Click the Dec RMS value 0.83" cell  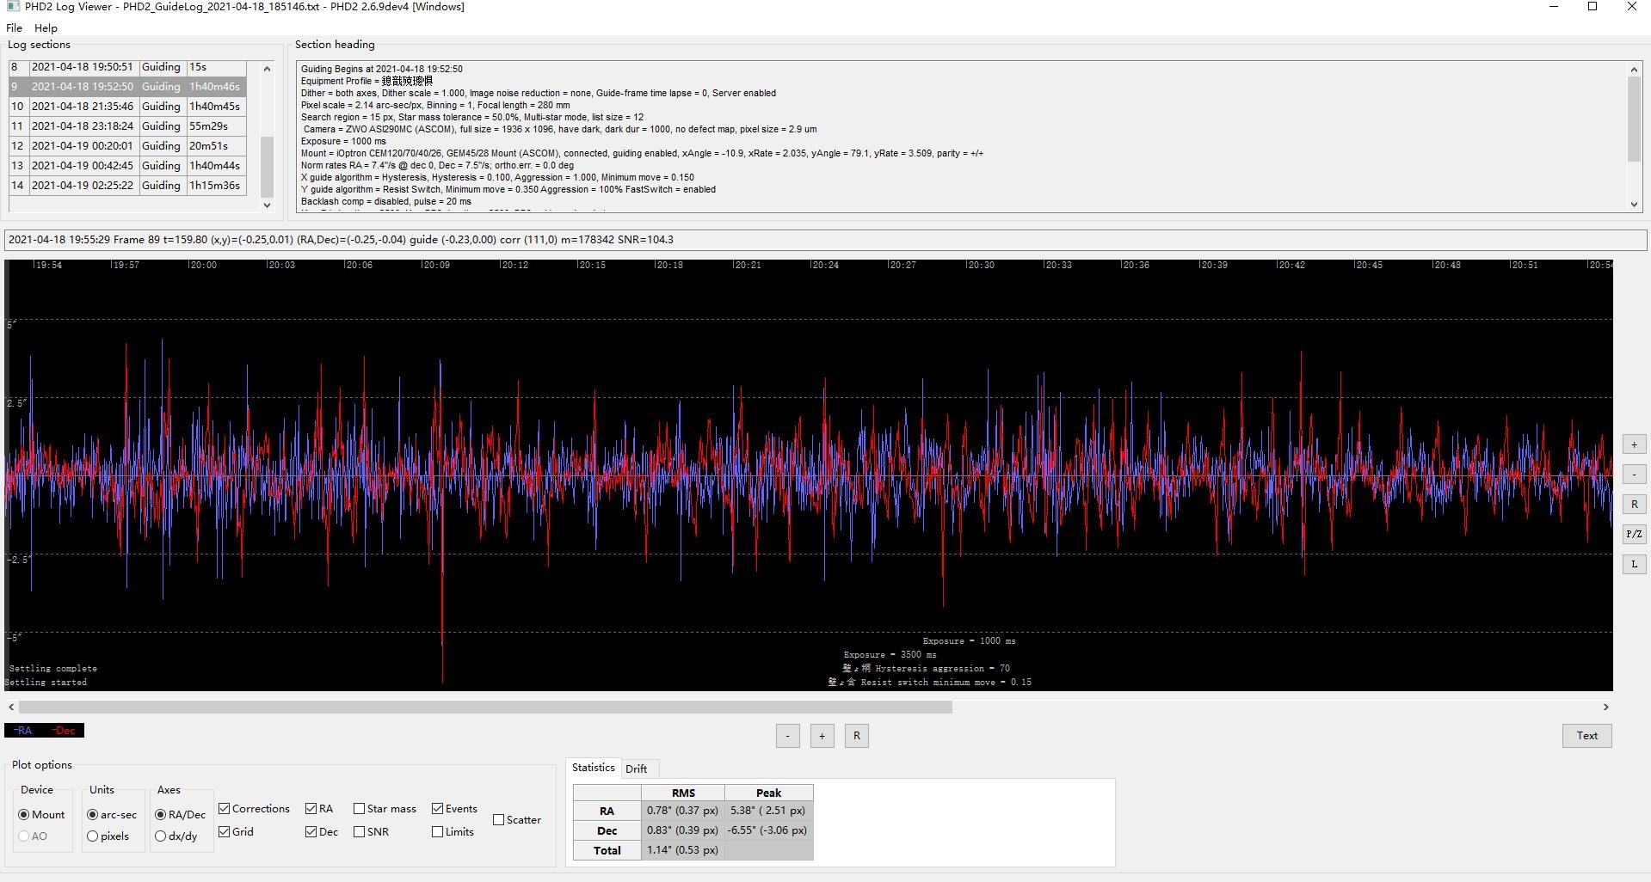pyautogui.click(x=683, y=830)
